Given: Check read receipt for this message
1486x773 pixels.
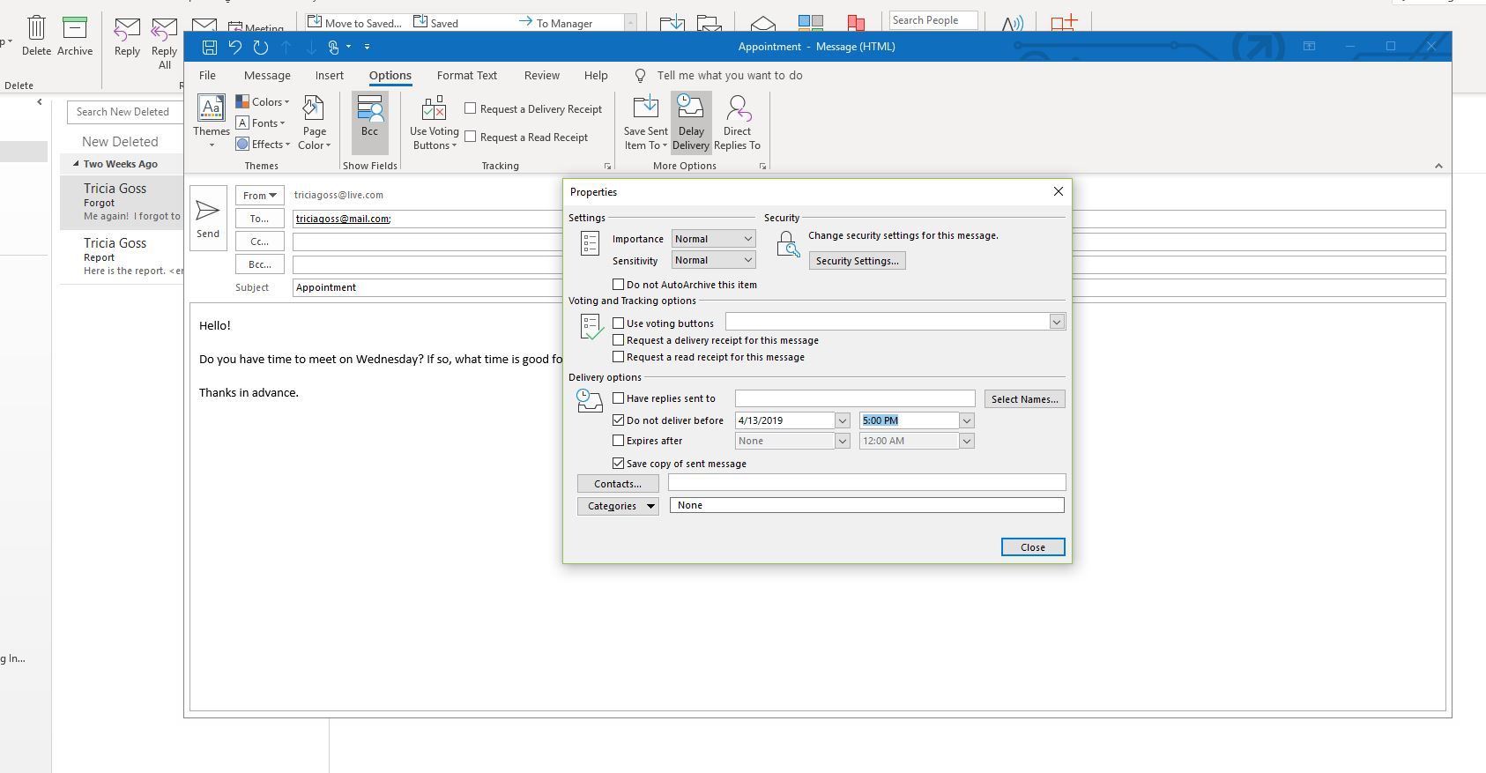Looking at the screenshot, I should click(x=619, y=357).
